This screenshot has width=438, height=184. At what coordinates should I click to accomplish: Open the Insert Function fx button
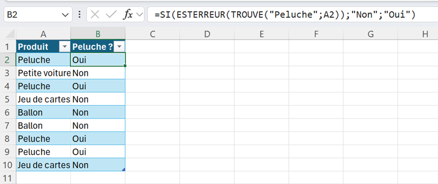[128, 15]
